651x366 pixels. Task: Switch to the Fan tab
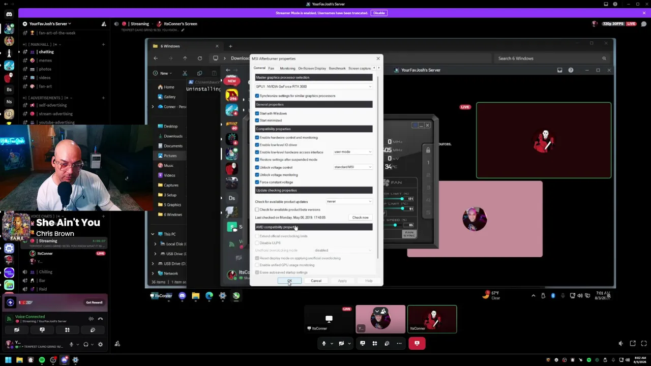[271, 68]
